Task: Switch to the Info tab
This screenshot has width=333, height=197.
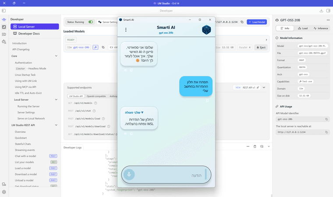Action: pyautogui.click(x=284, y=28)
